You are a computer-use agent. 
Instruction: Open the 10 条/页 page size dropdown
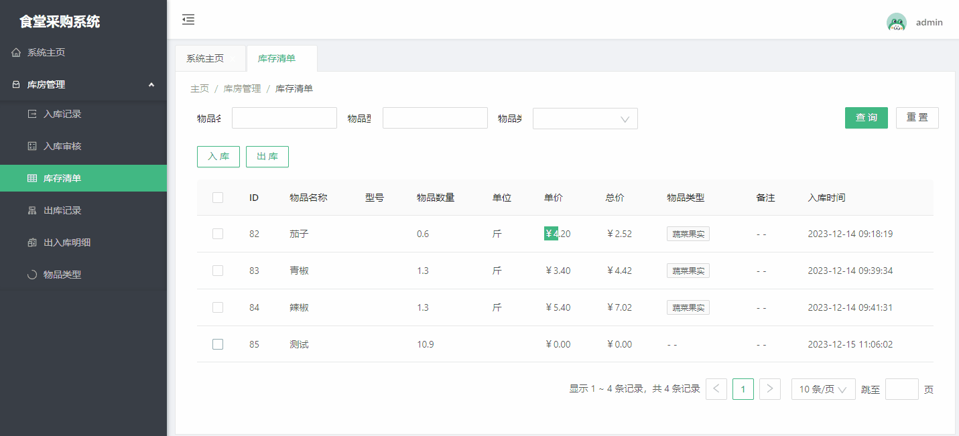tap(824, 389)
